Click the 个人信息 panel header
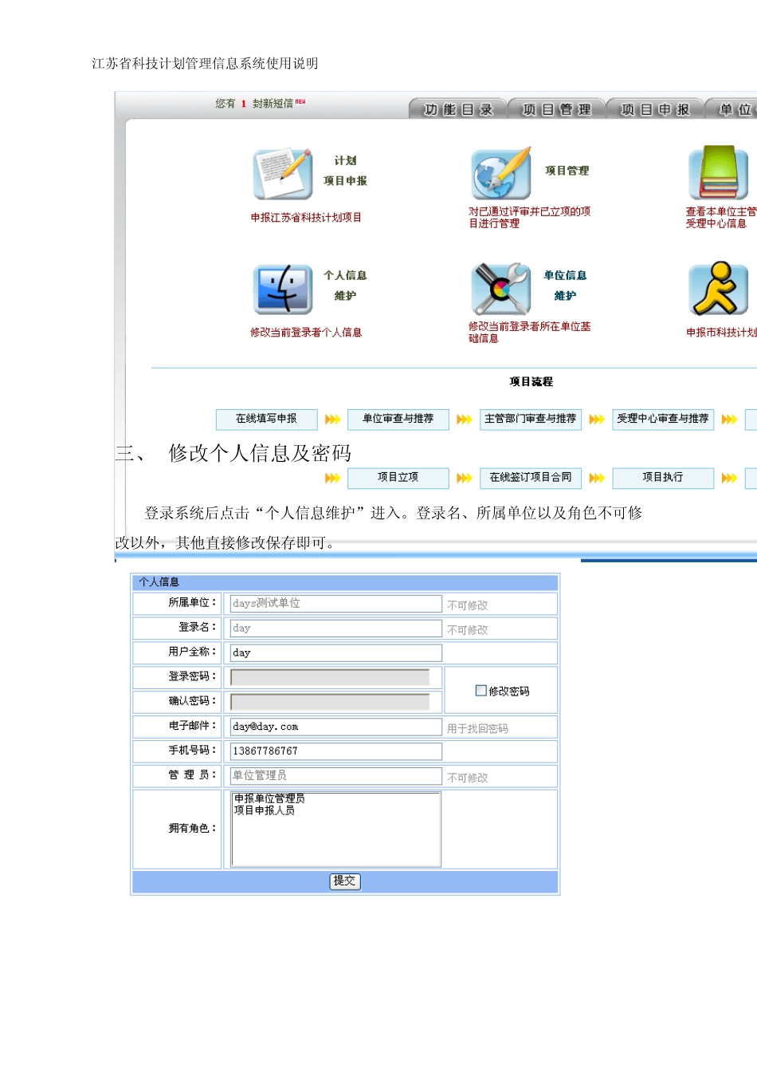The width and height of the screenshot is (757, 1072). [345, 582]
